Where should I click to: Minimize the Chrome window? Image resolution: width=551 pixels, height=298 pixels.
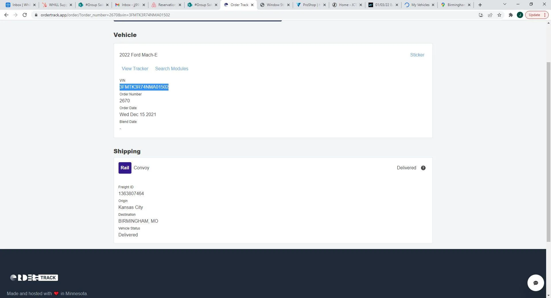point(518,4)
